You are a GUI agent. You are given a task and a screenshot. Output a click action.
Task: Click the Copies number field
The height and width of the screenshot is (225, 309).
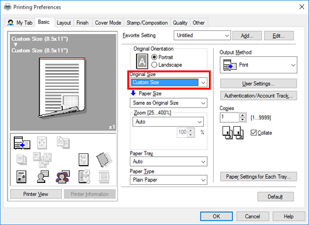[229, 117]
